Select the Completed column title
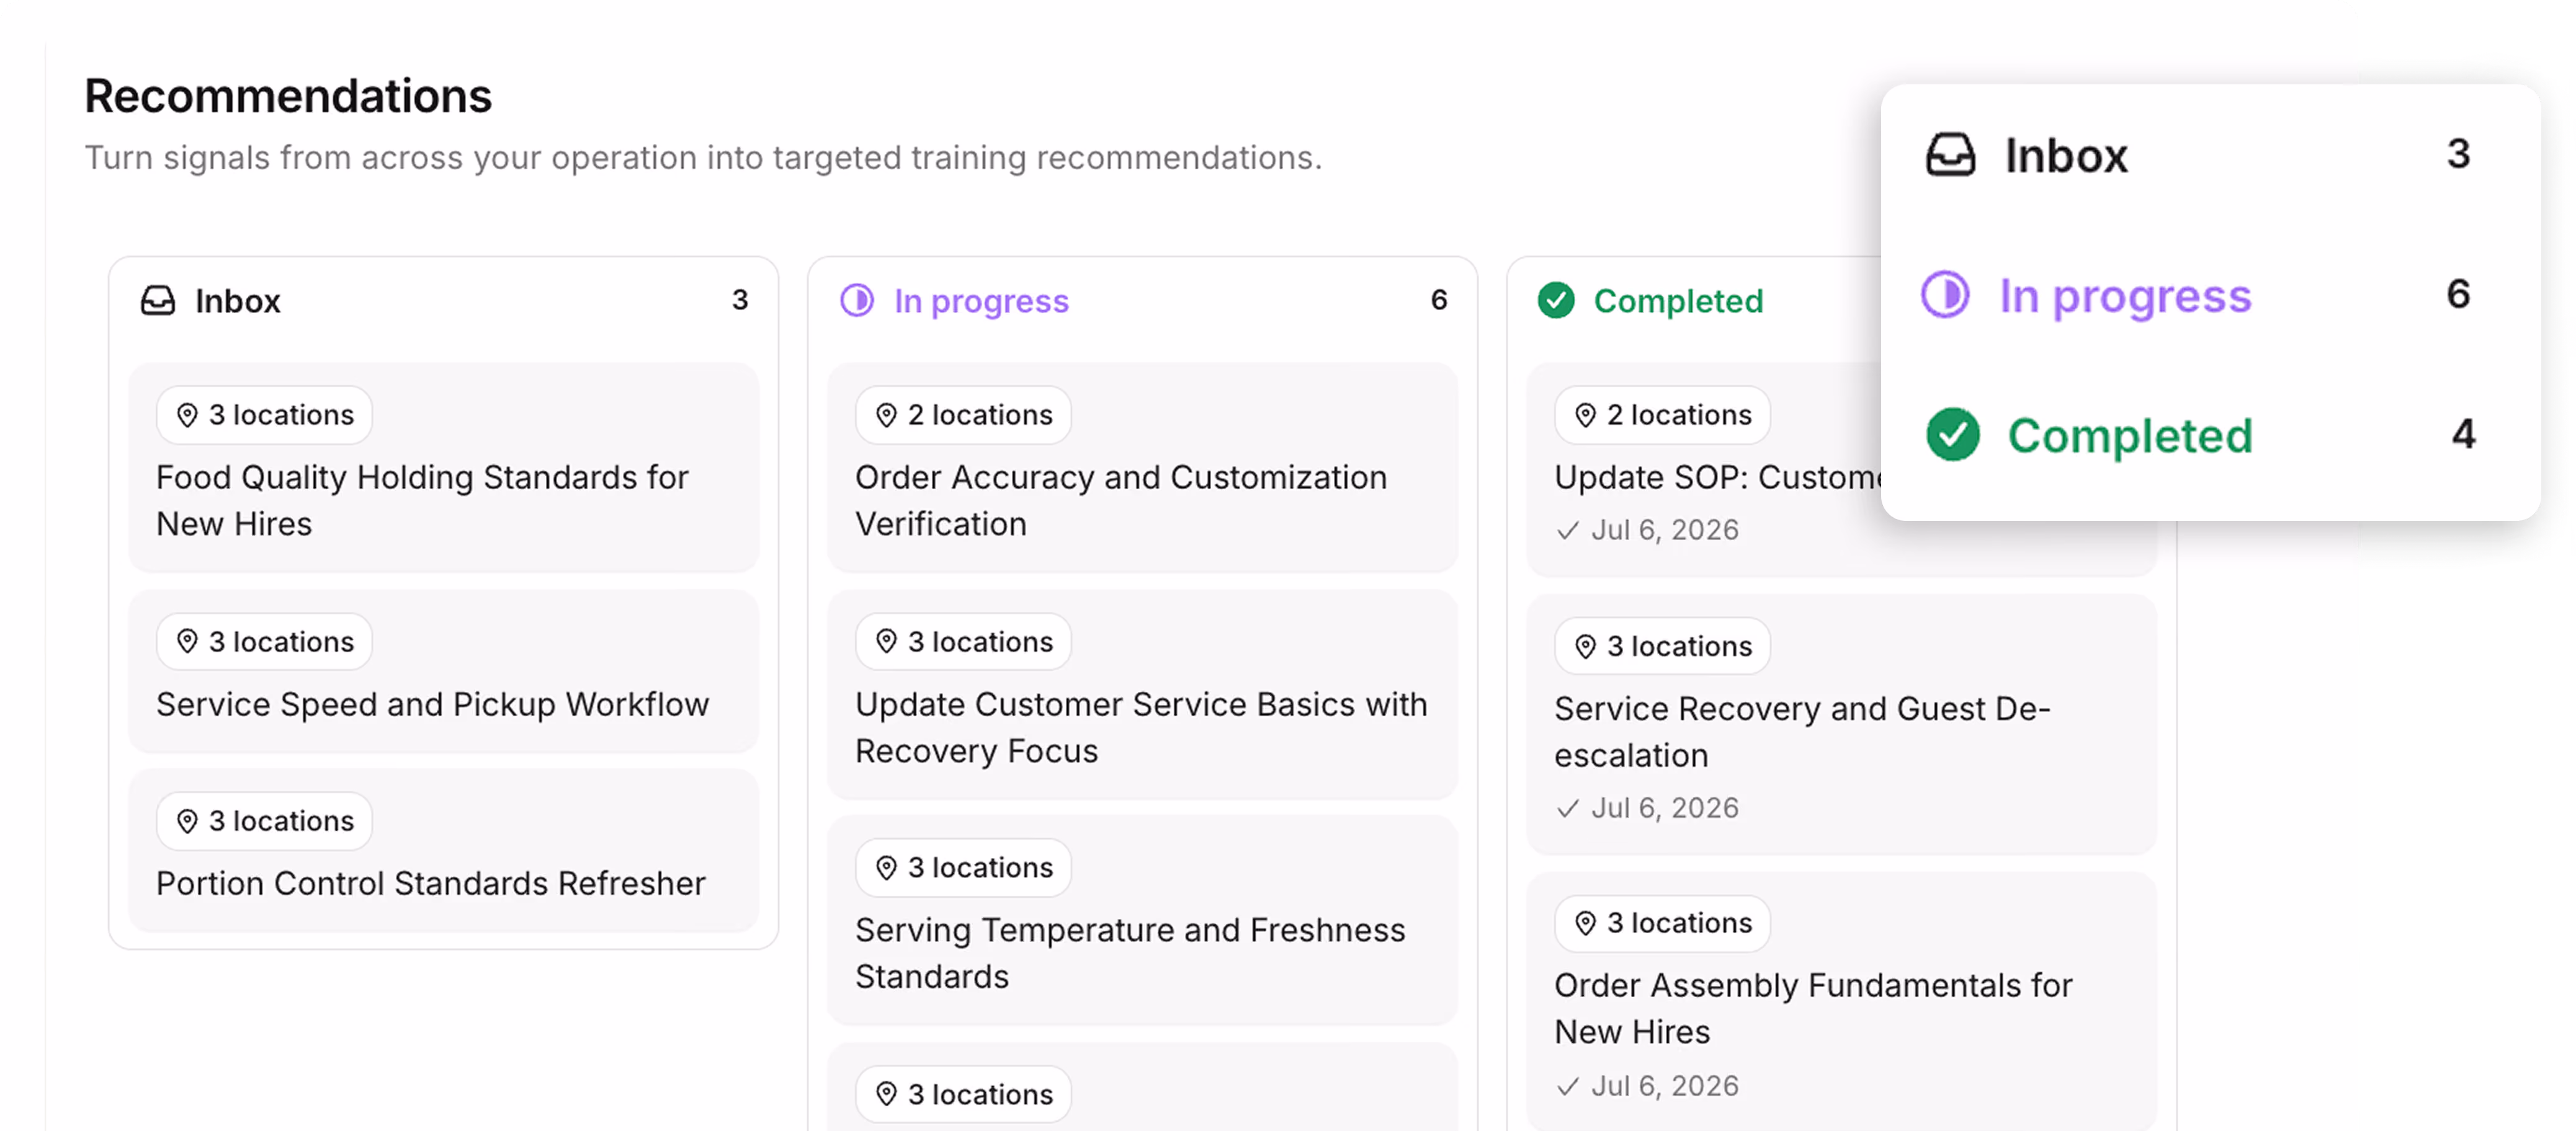The height and width of the screenshot is (1131, 2576). [x=1679, y=302]
